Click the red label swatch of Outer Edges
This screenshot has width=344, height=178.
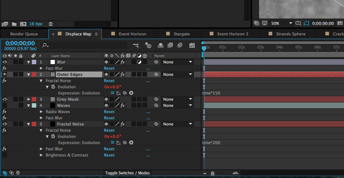tap(34, 74)
